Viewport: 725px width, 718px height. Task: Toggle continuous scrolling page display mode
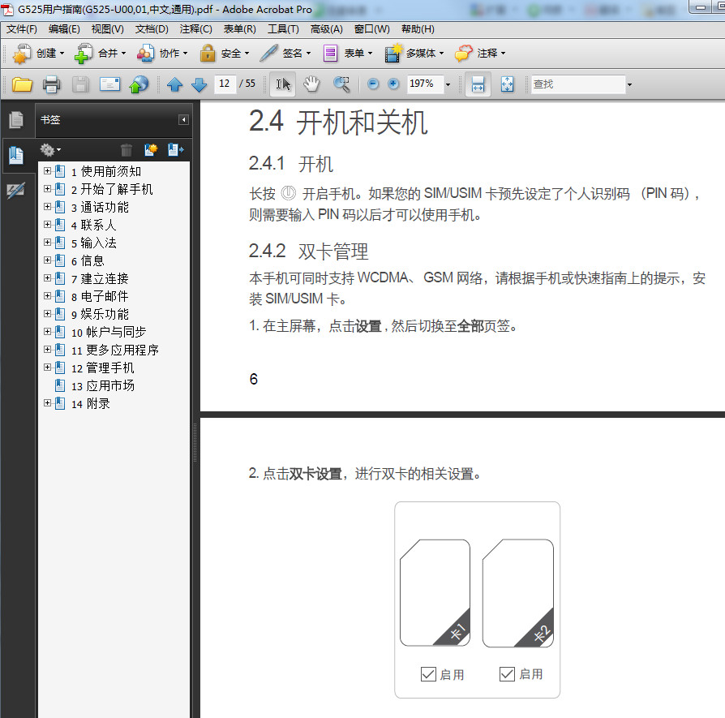476,84
